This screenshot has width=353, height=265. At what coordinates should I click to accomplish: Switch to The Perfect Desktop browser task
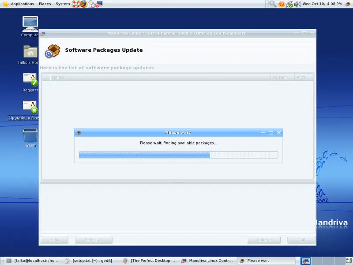click(150, 261)
